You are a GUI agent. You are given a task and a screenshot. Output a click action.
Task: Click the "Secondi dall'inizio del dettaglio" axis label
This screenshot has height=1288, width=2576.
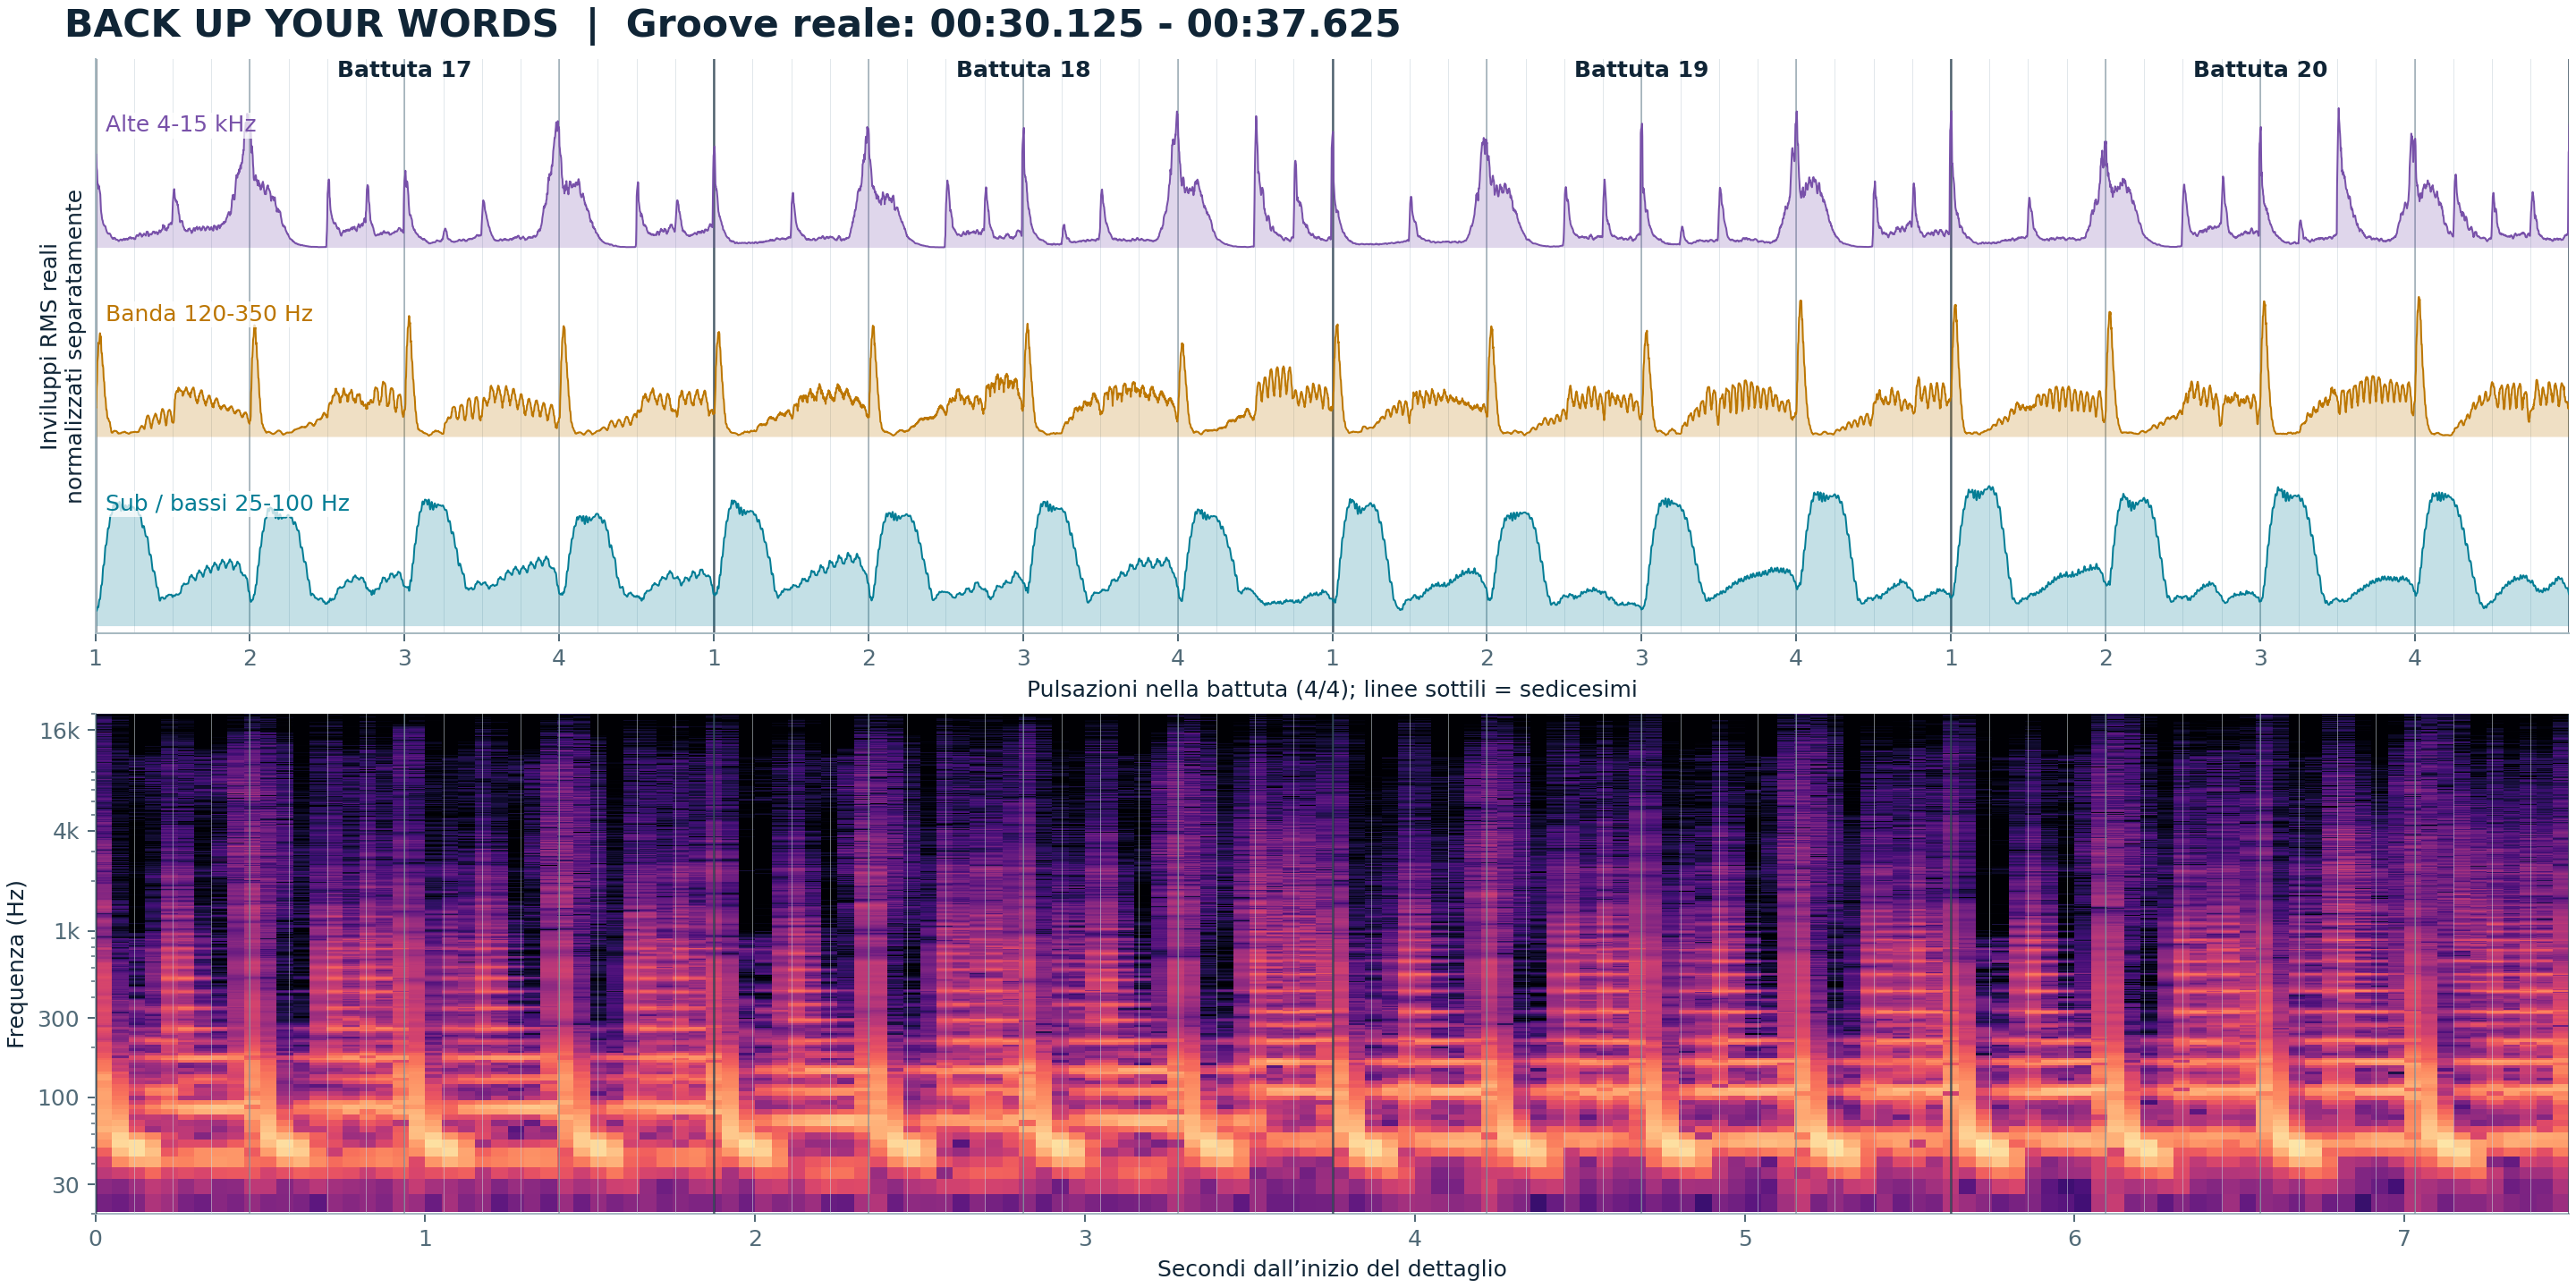pos(1332,1269)
